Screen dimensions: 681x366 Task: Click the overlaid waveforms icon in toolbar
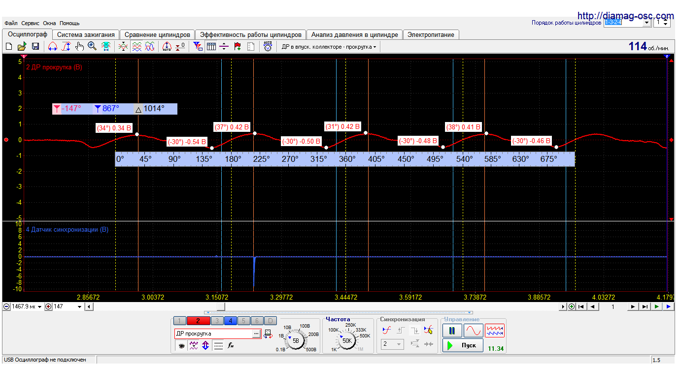(123, 47)
